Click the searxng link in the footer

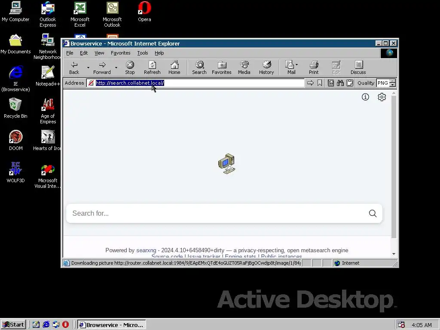pyautogui.click(x=146, y=251)
